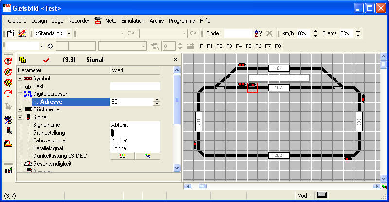The image size is (389, 202).
Task: Open the third-row leftmost dropdown
Action: pyautogui.click(x=41, y=46)
